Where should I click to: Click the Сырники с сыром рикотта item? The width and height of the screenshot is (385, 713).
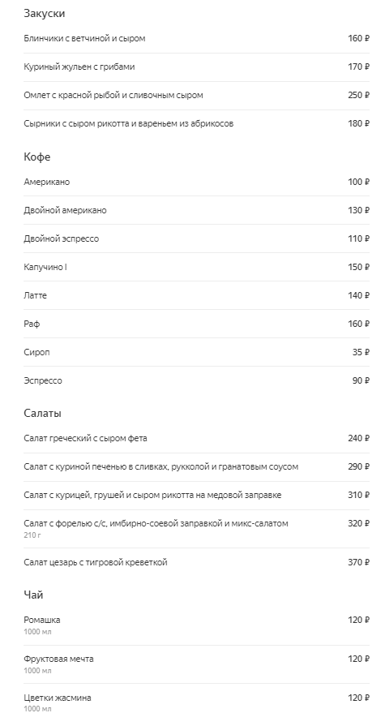point(196,123)
